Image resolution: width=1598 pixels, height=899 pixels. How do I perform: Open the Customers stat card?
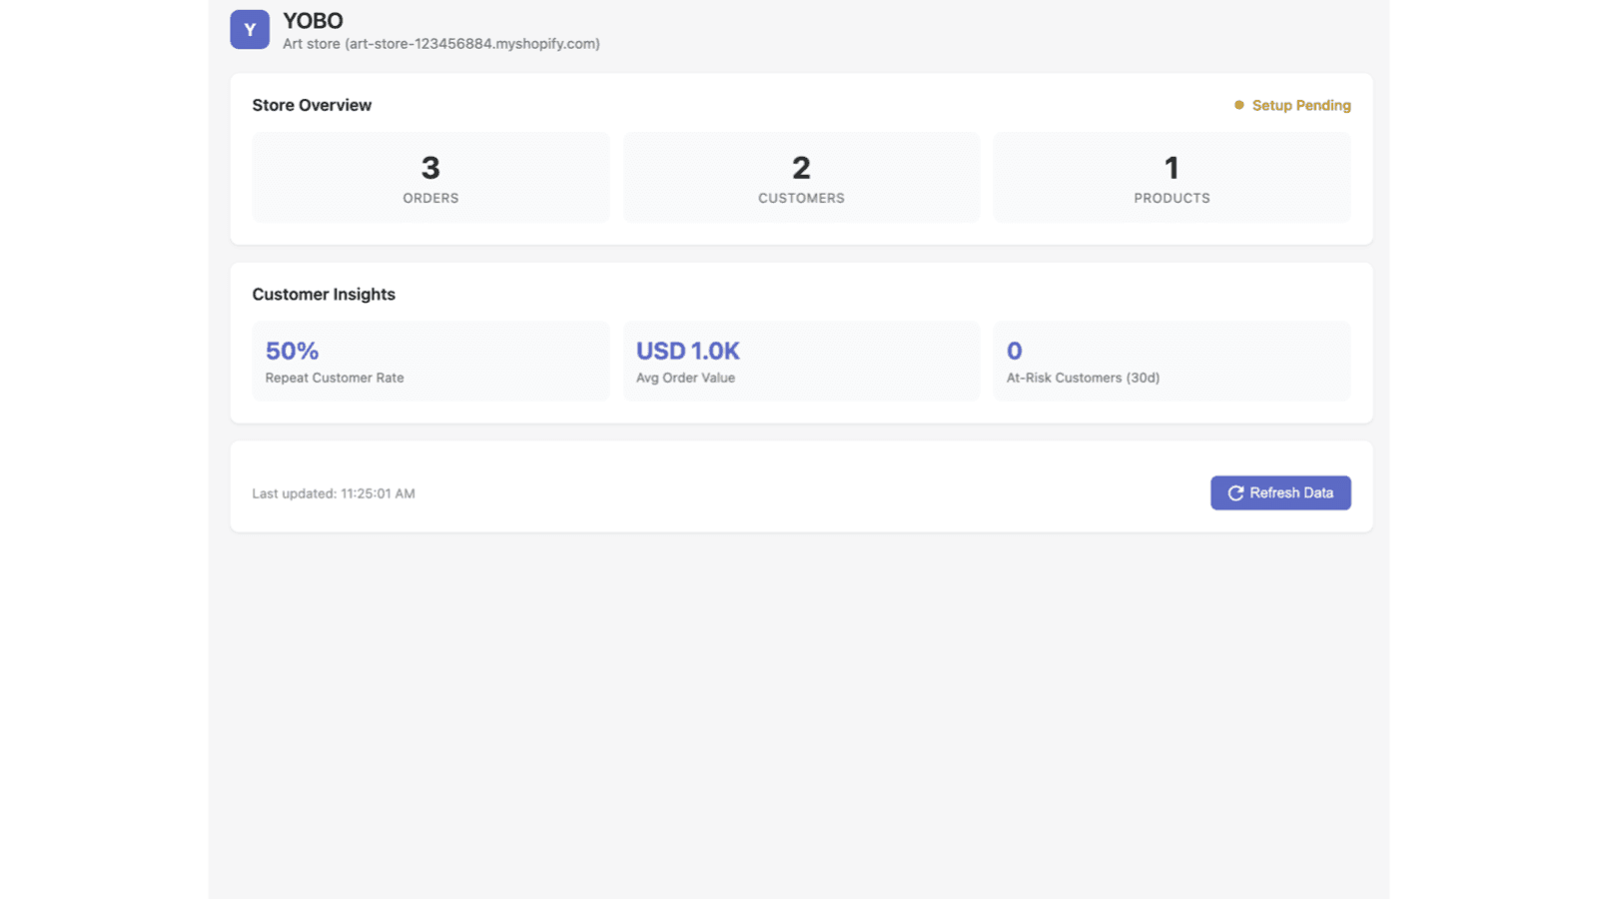pyautogui.click(x=801, y=177)
